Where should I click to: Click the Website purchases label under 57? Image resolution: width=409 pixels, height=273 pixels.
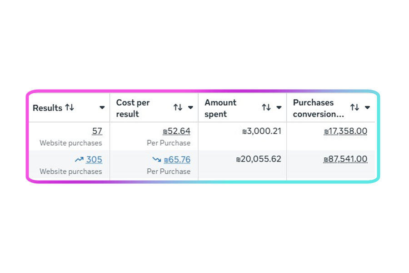tap(70, 143)
